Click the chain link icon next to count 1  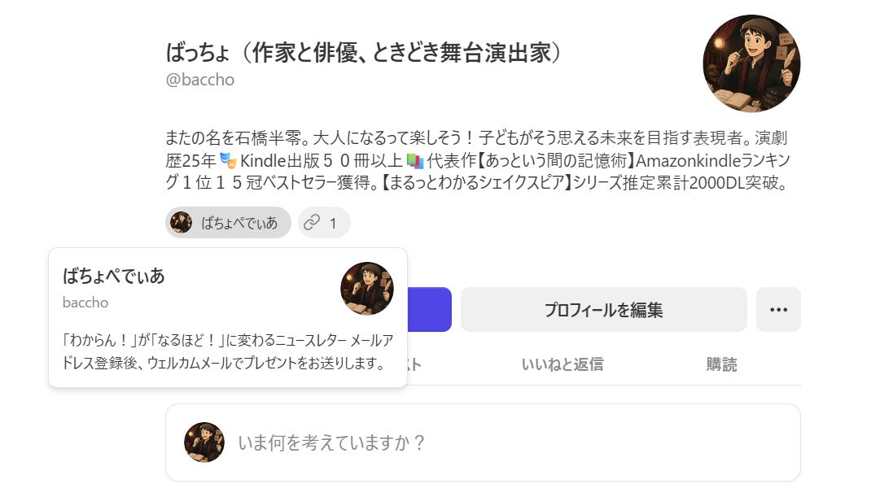pyautogui.click(x=312, y=222)
